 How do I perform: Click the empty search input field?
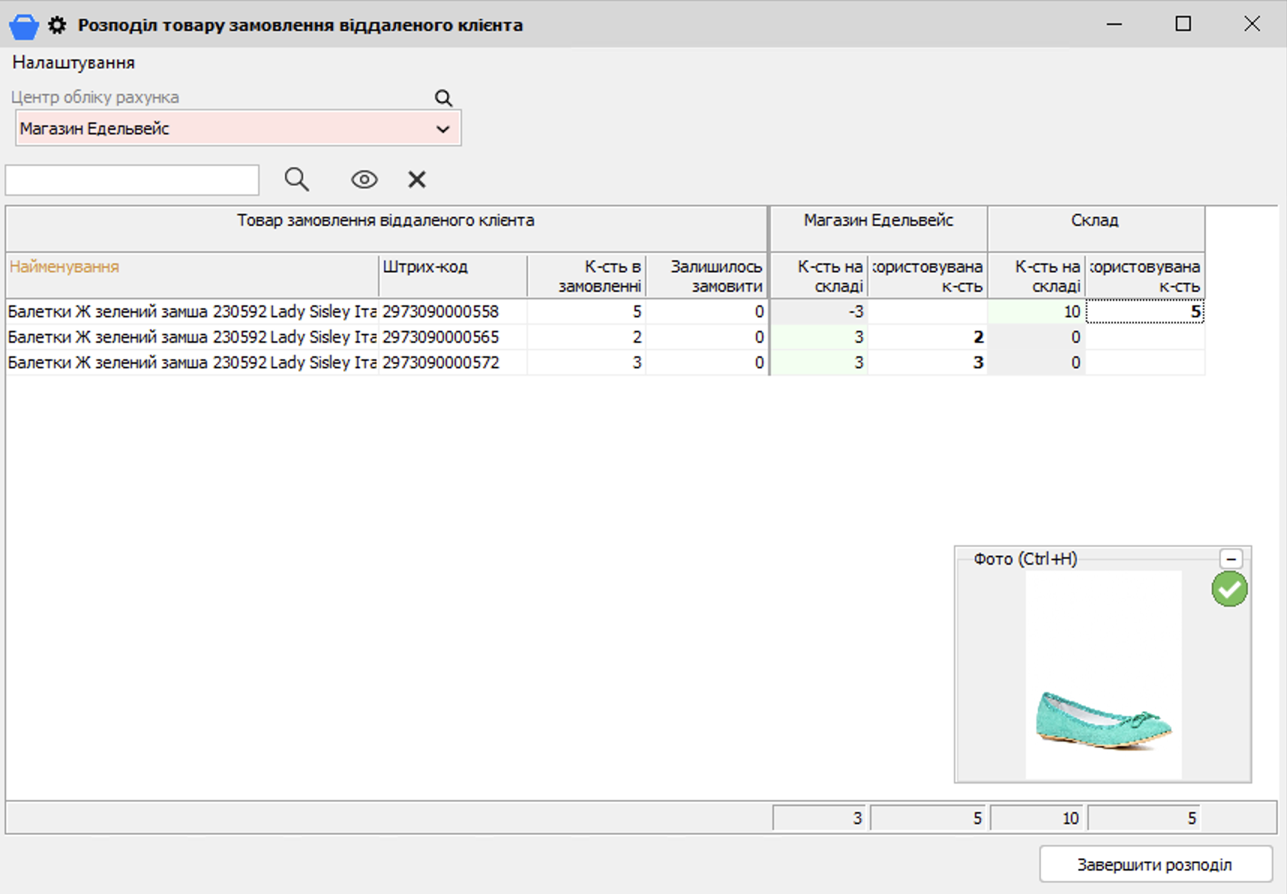click(x=132, y=180)
